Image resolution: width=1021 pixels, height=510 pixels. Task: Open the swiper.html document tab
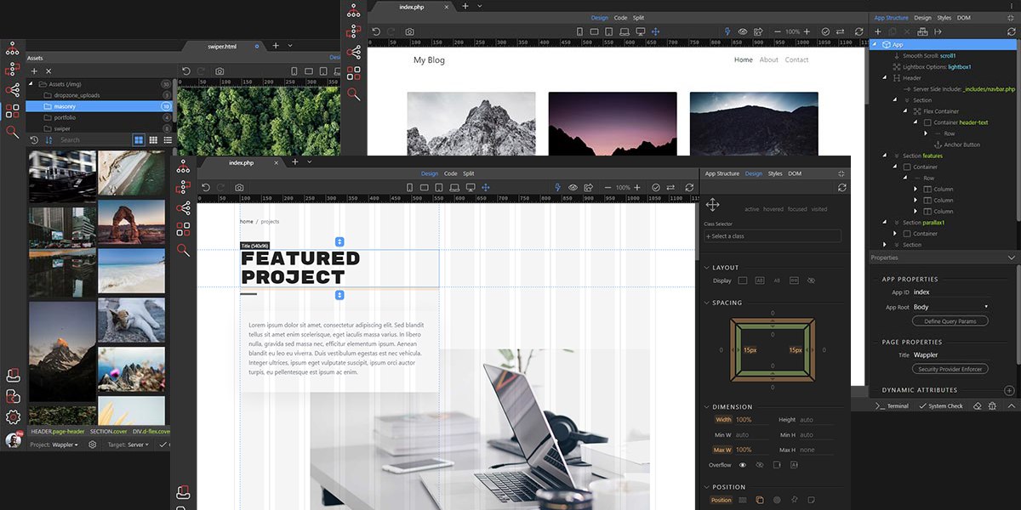[x=222, y=46]
